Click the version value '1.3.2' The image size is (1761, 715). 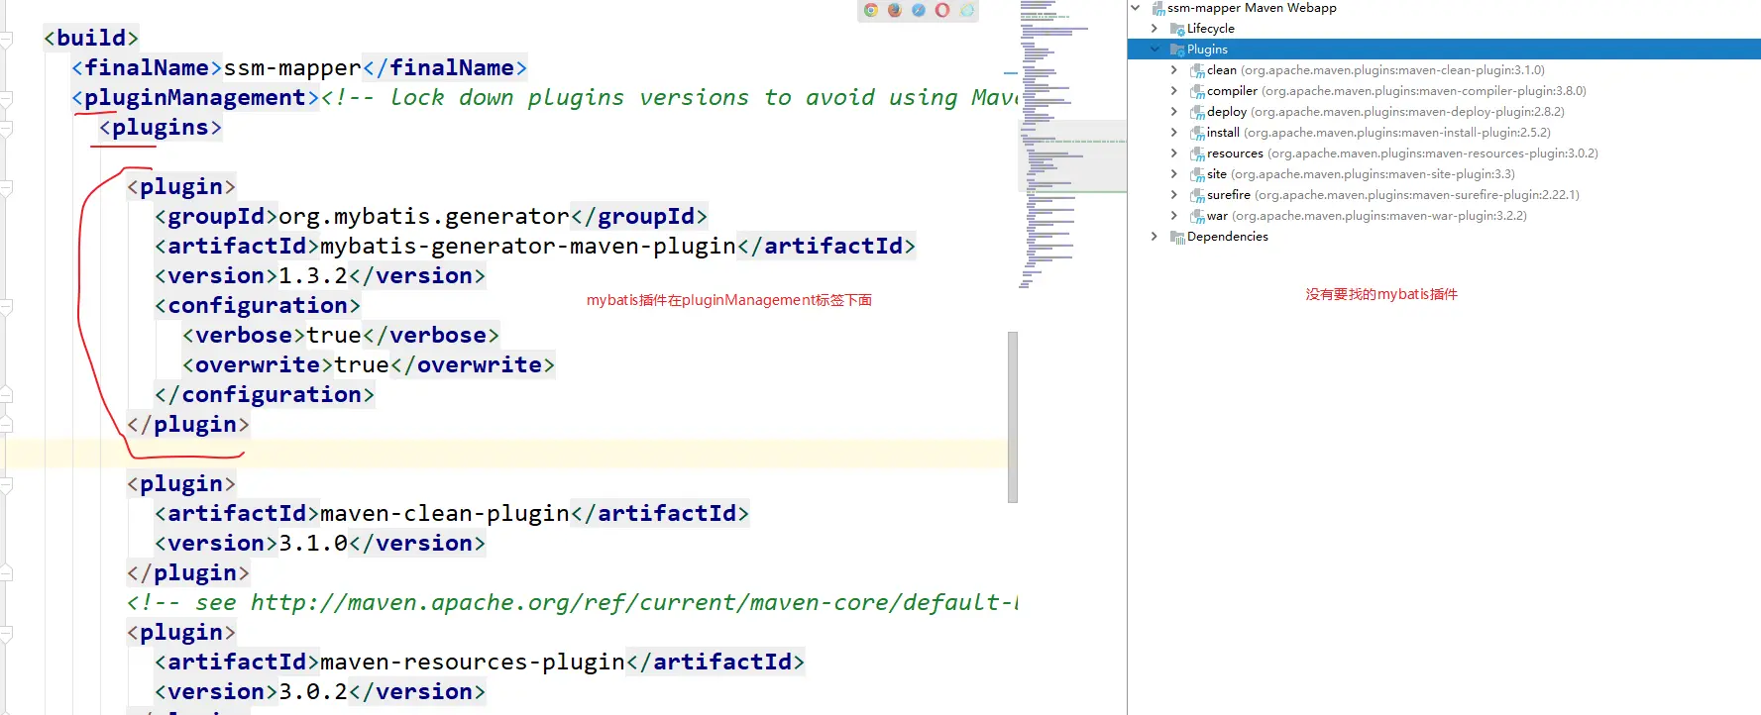click(313, 276)
